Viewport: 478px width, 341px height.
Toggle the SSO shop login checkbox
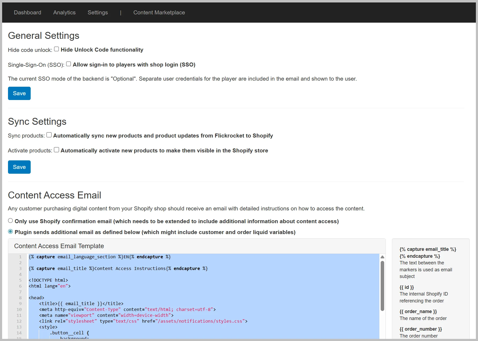click(x=69, y=64)
